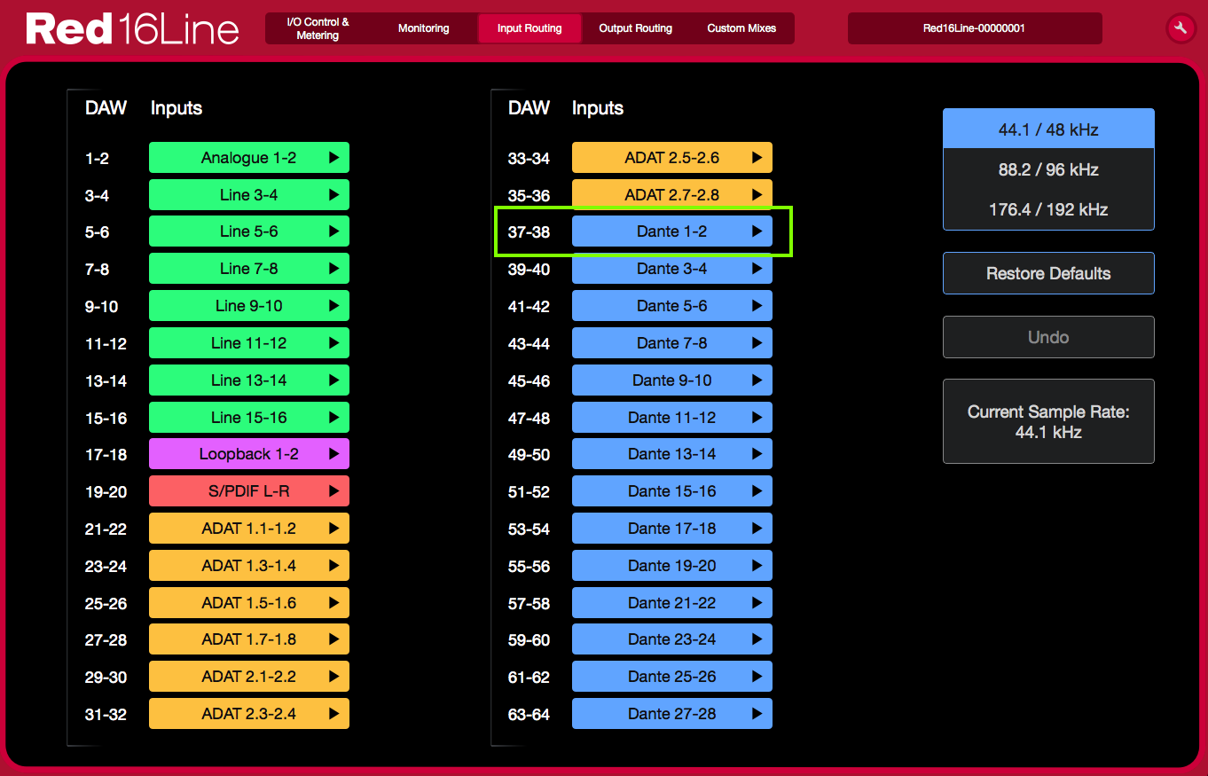Open the Line 7-8 input dropdown

249,269
